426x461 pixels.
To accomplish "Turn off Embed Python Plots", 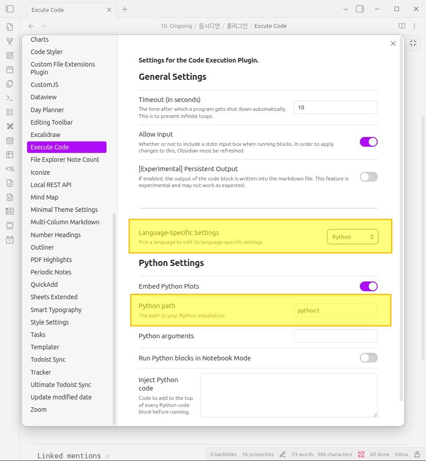I will click(x=368, y=286).
